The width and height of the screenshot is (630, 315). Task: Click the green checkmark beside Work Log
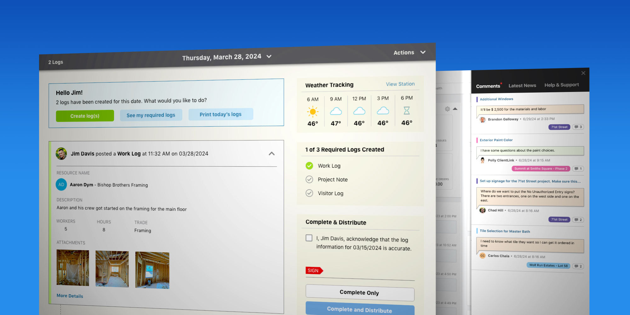click(309, 165)
